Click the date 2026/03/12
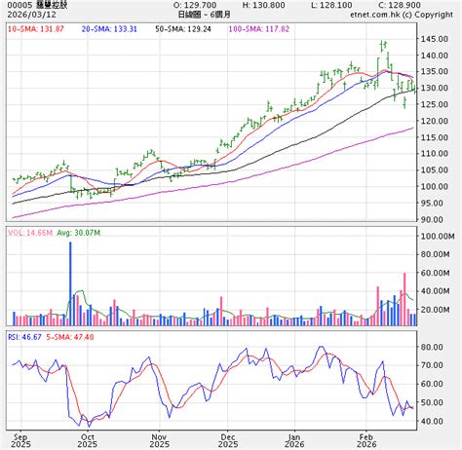This screenshot has height=450, width=462. [x=31, y=15]
